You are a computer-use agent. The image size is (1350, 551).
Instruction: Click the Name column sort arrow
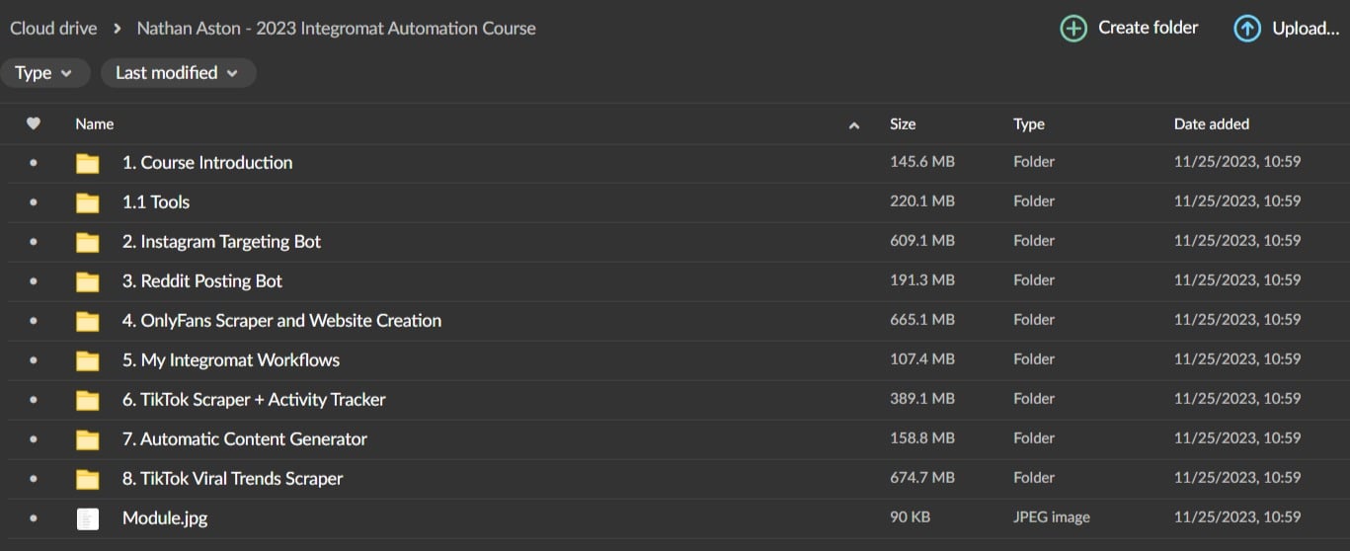pos(854,125)
